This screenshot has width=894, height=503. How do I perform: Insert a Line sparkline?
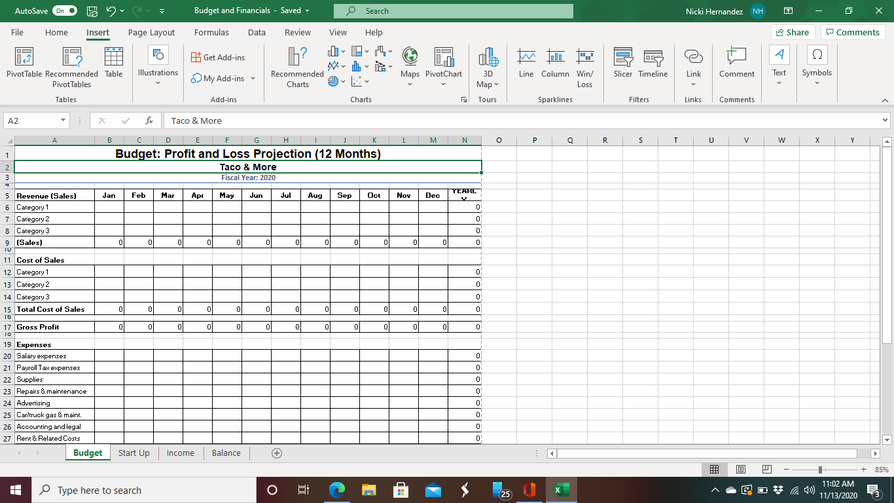[526, 62]
